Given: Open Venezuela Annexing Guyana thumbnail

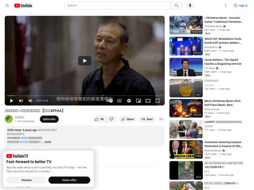Looking at the screenshot, I should click(x=186, y=150).
